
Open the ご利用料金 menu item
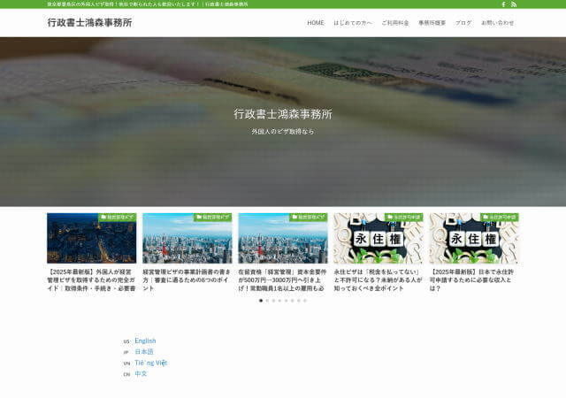point(395,23)
